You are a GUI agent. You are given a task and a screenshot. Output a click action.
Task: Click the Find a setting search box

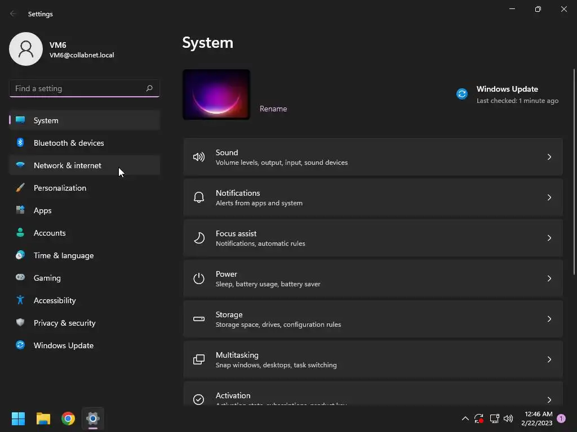click(x=85, y=88)
